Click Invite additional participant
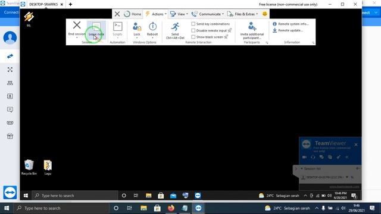The image size is (381, 214). [252, 30]
